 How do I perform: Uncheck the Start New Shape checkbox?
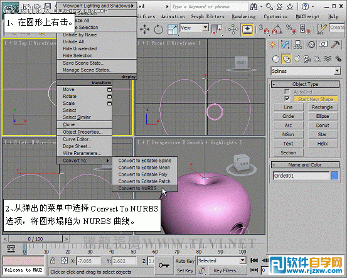pos(287,99)
